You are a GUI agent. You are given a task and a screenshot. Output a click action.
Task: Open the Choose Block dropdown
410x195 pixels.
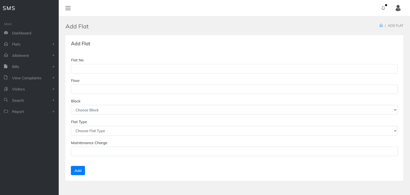click(x=234, y=110)
